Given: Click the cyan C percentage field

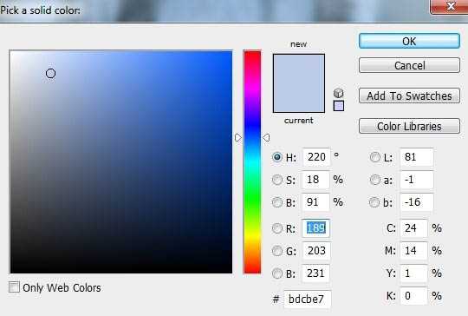Looking at the screenshot, I should (x=413, y=228).
